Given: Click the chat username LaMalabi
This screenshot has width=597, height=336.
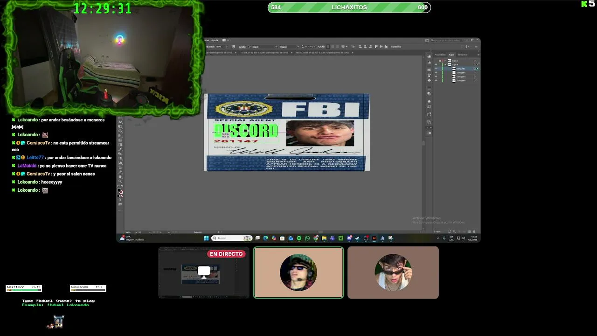Looking at the screenshot, I should 27,166.
